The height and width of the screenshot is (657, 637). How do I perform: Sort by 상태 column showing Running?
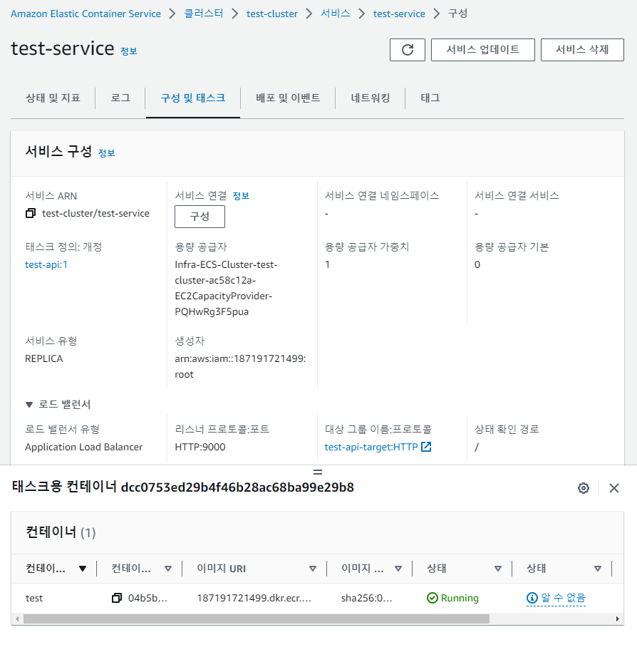(x=498, y=569)
